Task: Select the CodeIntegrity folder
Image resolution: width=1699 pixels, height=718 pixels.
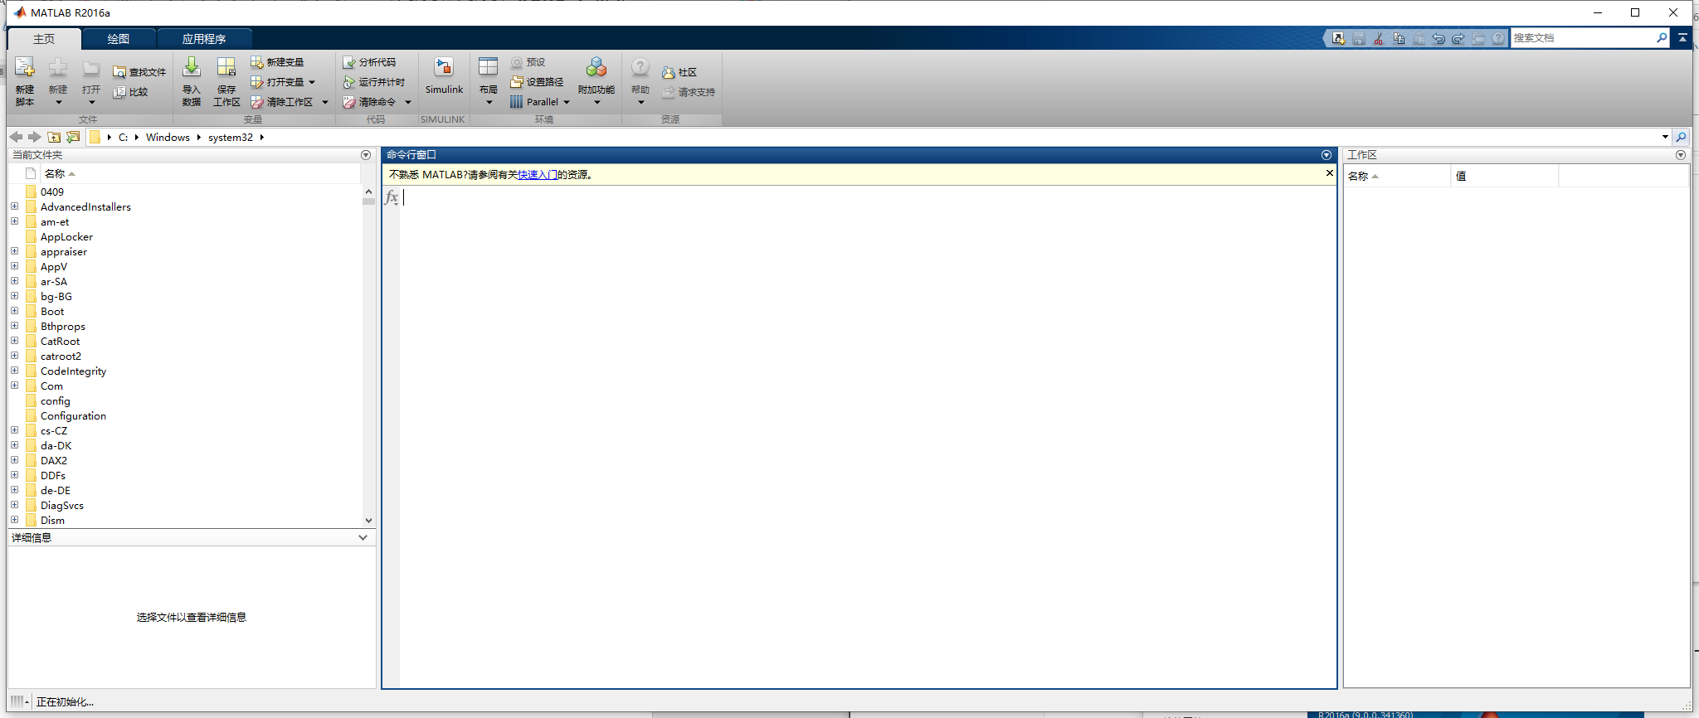Action: tap(73, 371)
